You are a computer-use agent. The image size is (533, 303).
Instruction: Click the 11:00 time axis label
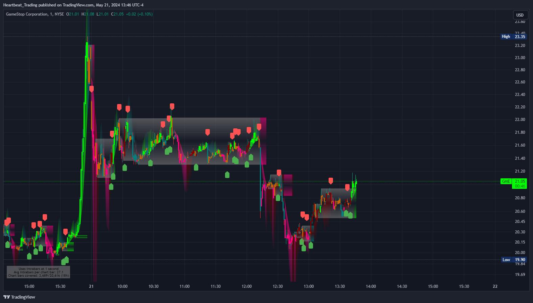[184, 286]
